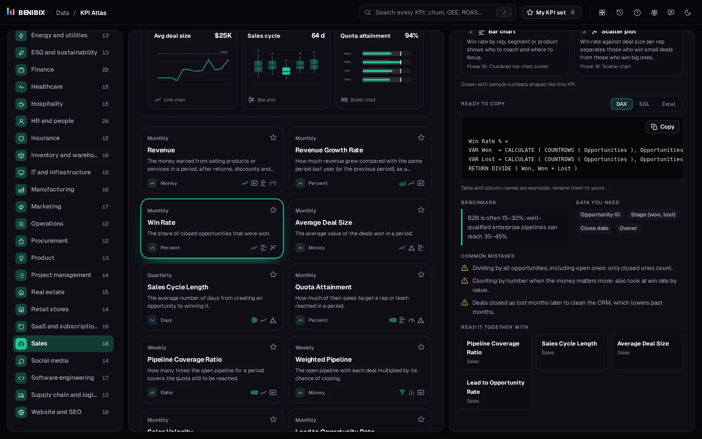
Task: Click the BENIBIX logo
Action: [x=26, y=12]
